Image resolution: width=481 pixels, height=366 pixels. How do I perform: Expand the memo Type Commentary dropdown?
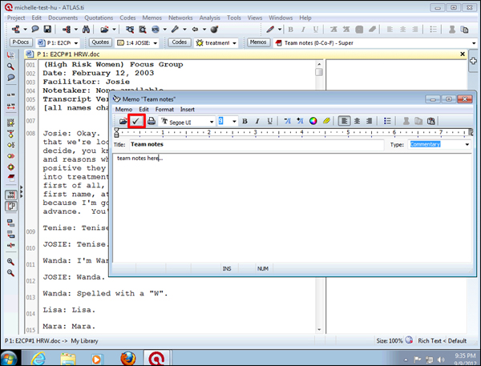point(467,145)
